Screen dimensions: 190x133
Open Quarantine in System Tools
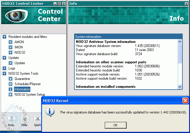[x=22, y=79]
